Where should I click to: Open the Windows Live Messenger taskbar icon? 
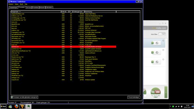coord(10,107)
